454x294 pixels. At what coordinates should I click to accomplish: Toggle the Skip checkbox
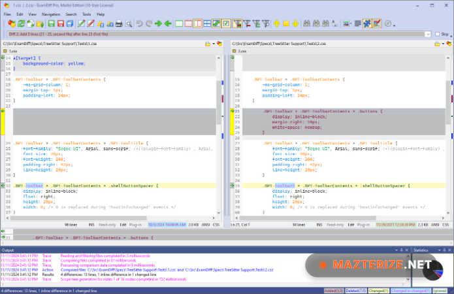(438, 34)
